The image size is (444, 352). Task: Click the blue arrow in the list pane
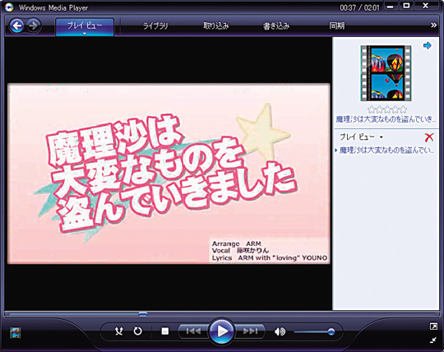[428, 45]
